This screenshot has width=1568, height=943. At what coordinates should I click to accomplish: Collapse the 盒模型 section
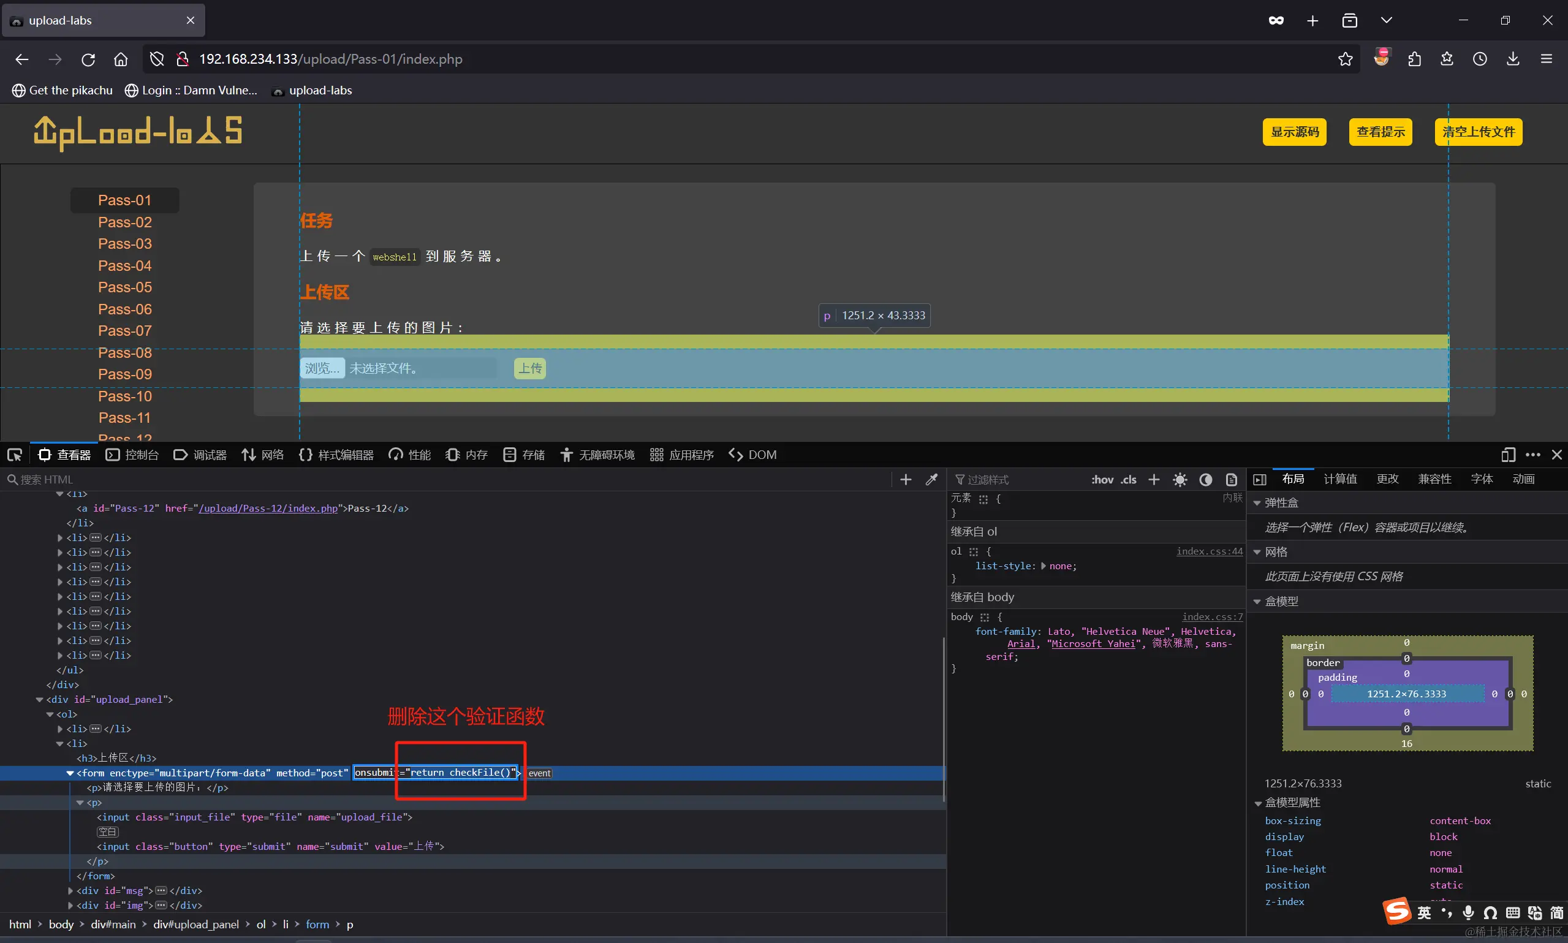(1257, 601)
